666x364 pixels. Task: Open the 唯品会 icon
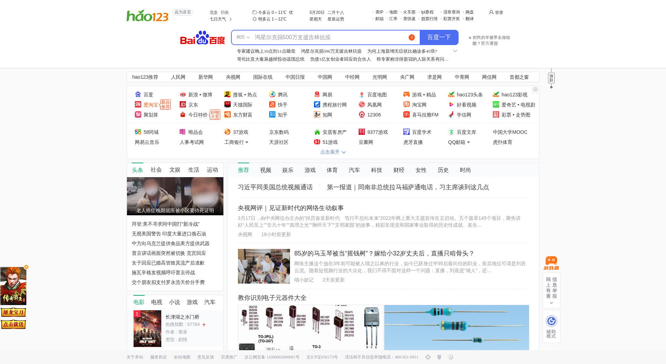(x=183, y=132)
